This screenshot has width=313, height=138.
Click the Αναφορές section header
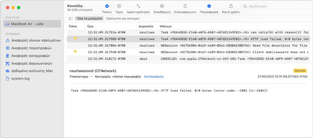pyautogui.click(x=13, y=34)
